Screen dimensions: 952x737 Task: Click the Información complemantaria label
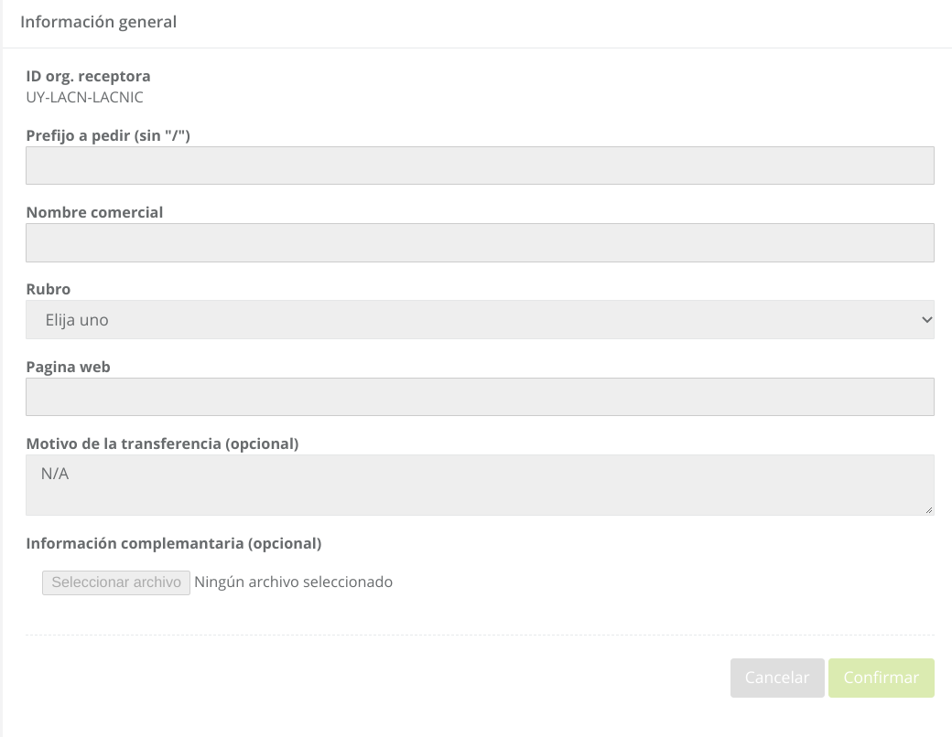174,543
